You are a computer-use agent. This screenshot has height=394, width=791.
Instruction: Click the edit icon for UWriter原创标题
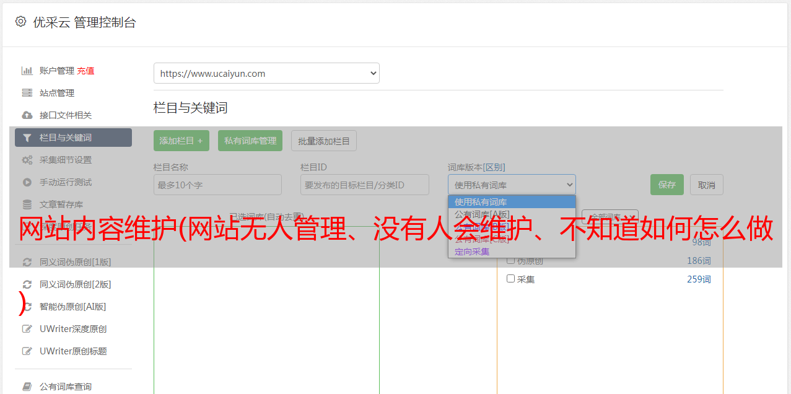(27, 351)
